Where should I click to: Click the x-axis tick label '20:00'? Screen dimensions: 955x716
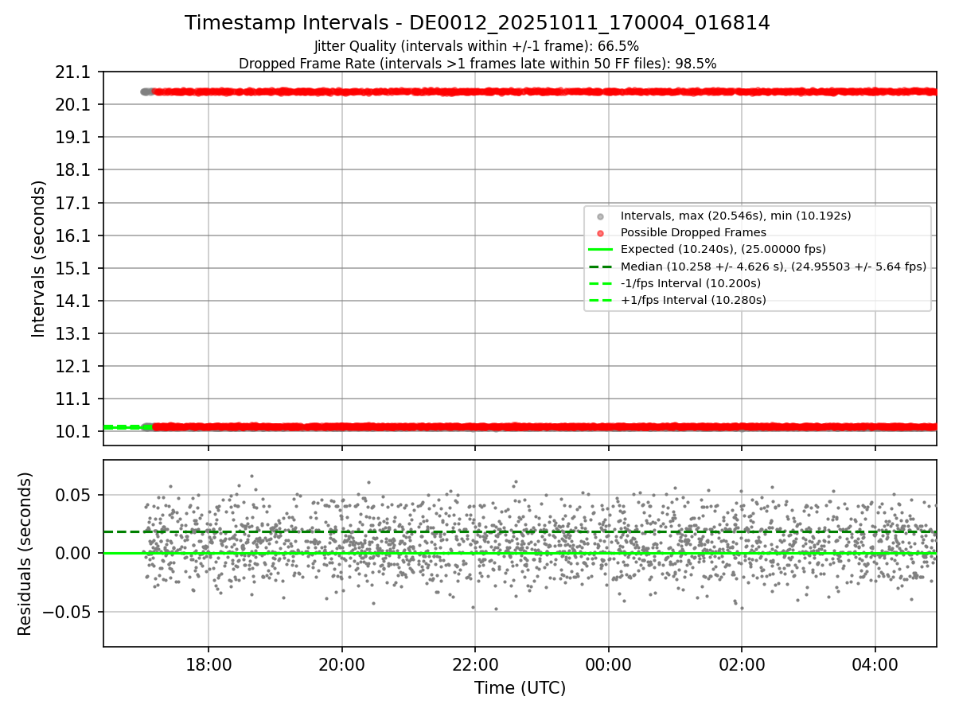click(x=342, y=663)
